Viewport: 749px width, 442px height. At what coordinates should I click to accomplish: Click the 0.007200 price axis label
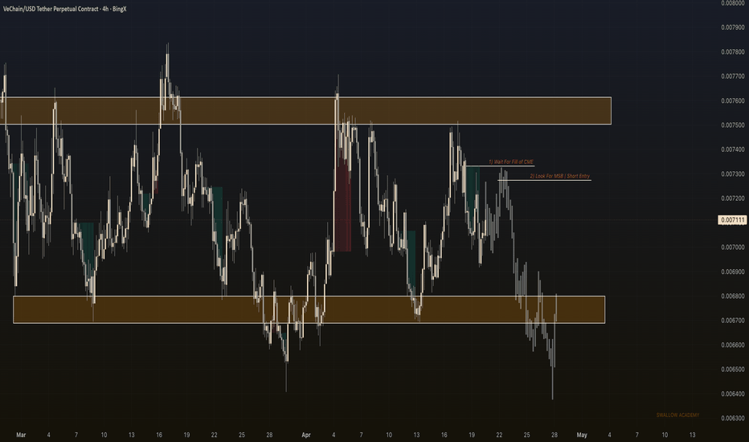point(731,198)
